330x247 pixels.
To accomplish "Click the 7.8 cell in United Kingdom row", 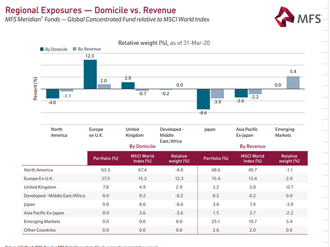I will [x=106, y=187].
